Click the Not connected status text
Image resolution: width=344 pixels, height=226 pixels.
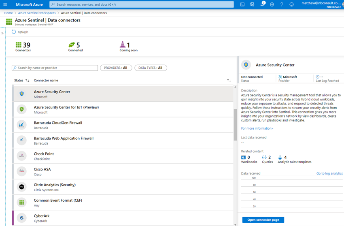tap(252, 77)
